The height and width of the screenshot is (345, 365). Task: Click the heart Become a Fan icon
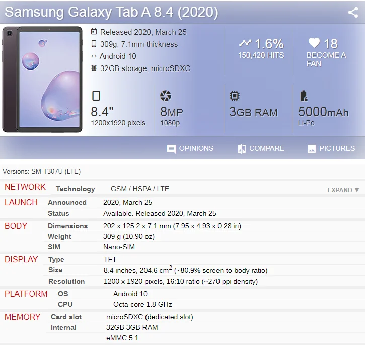(314, 43)
